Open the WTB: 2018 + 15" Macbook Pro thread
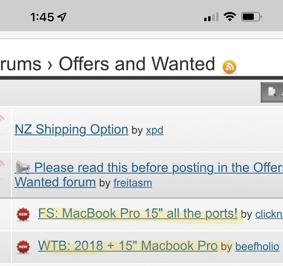Screen dimensions: 283x266 click(128, 245)
